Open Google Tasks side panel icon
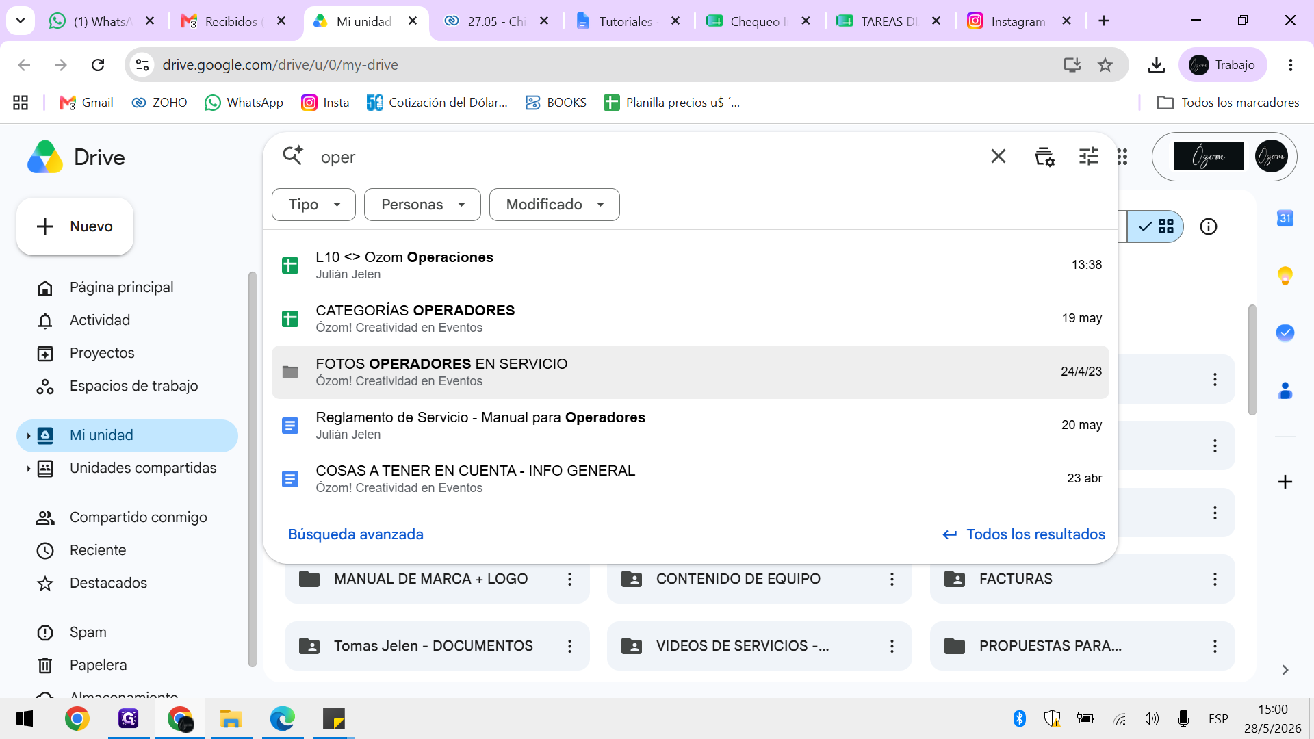The width and height of the screenshot is (1314, 739). click(1285, 333)
